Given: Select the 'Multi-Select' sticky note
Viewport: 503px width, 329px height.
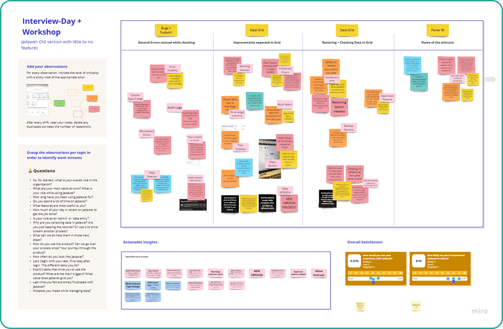Looking at the screenshot, I should coord(285,104).
